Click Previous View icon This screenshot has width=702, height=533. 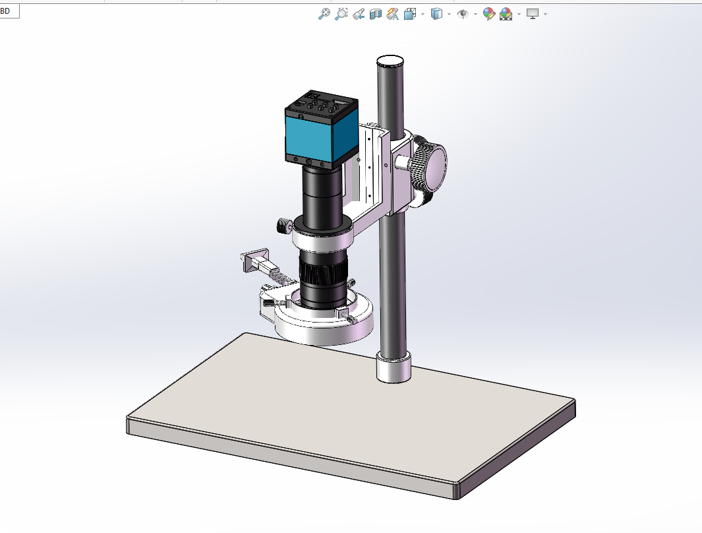click(358, 14)
